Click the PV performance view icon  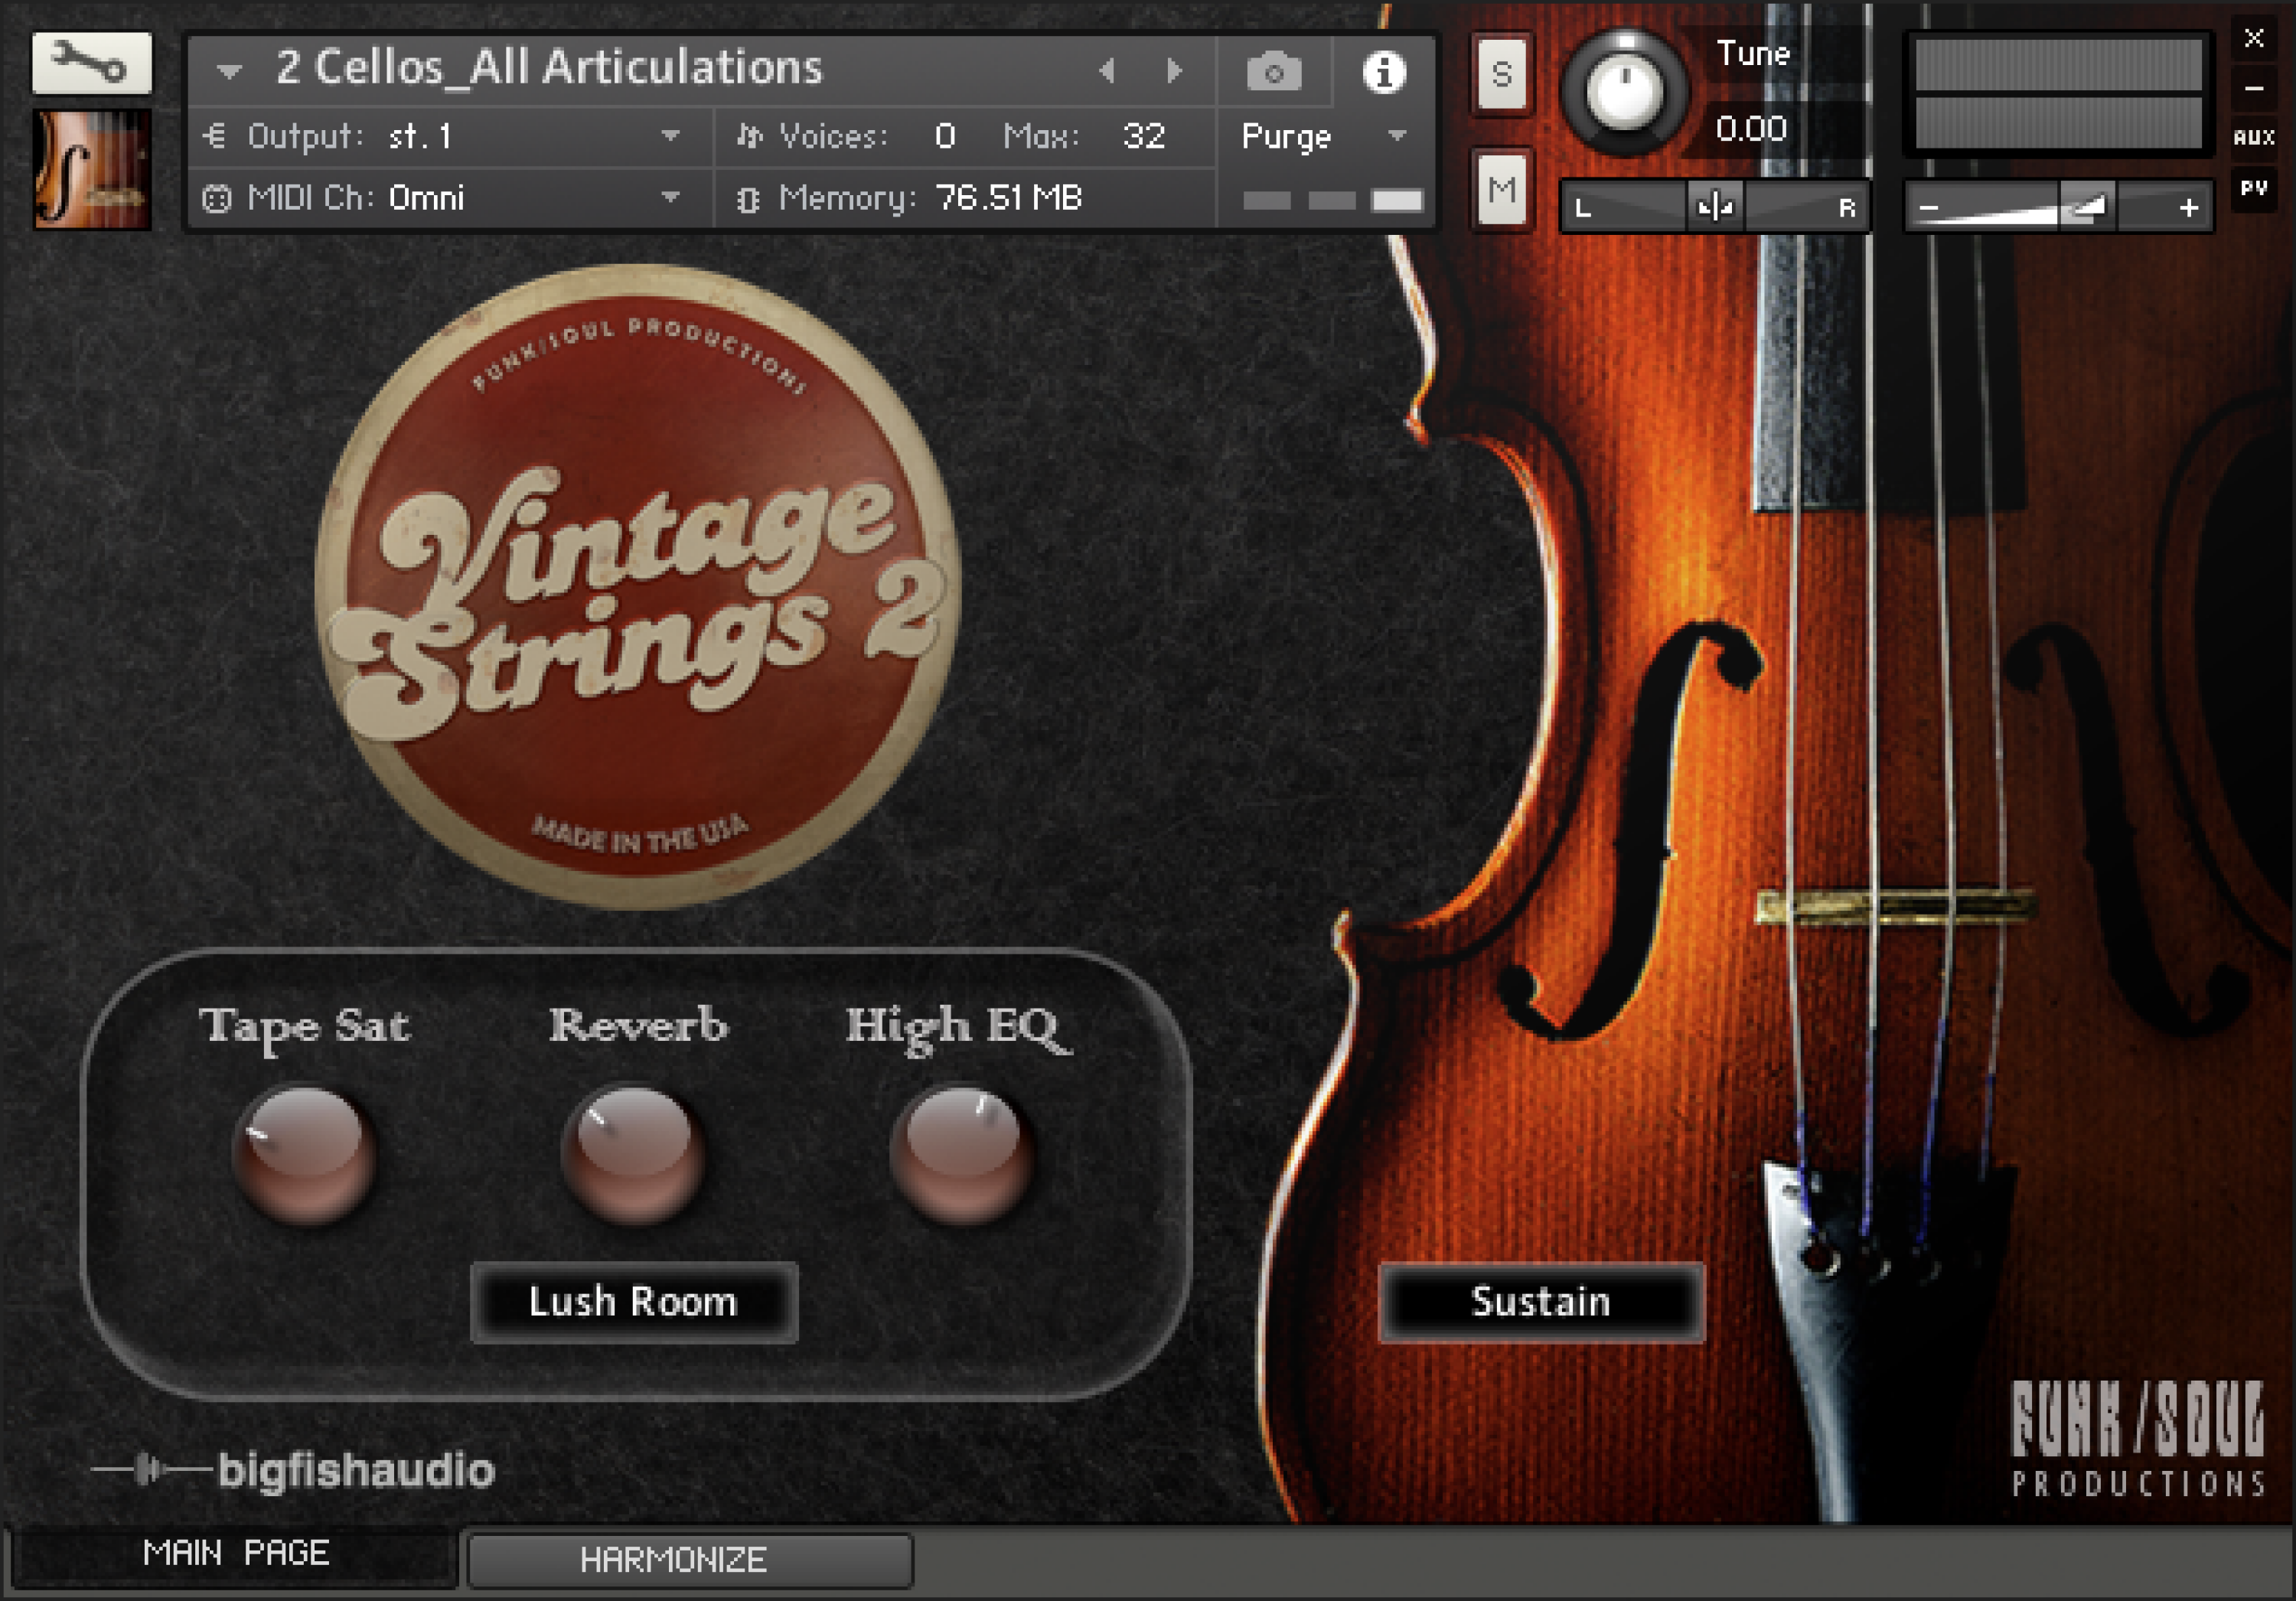[2254, 188]
